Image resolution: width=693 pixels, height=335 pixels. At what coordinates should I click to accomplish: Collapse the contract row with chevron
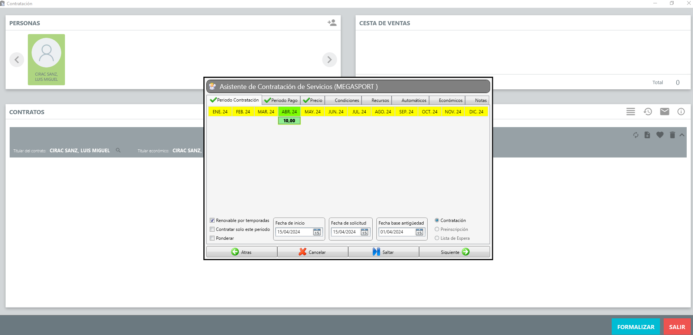tap(682, 135)
